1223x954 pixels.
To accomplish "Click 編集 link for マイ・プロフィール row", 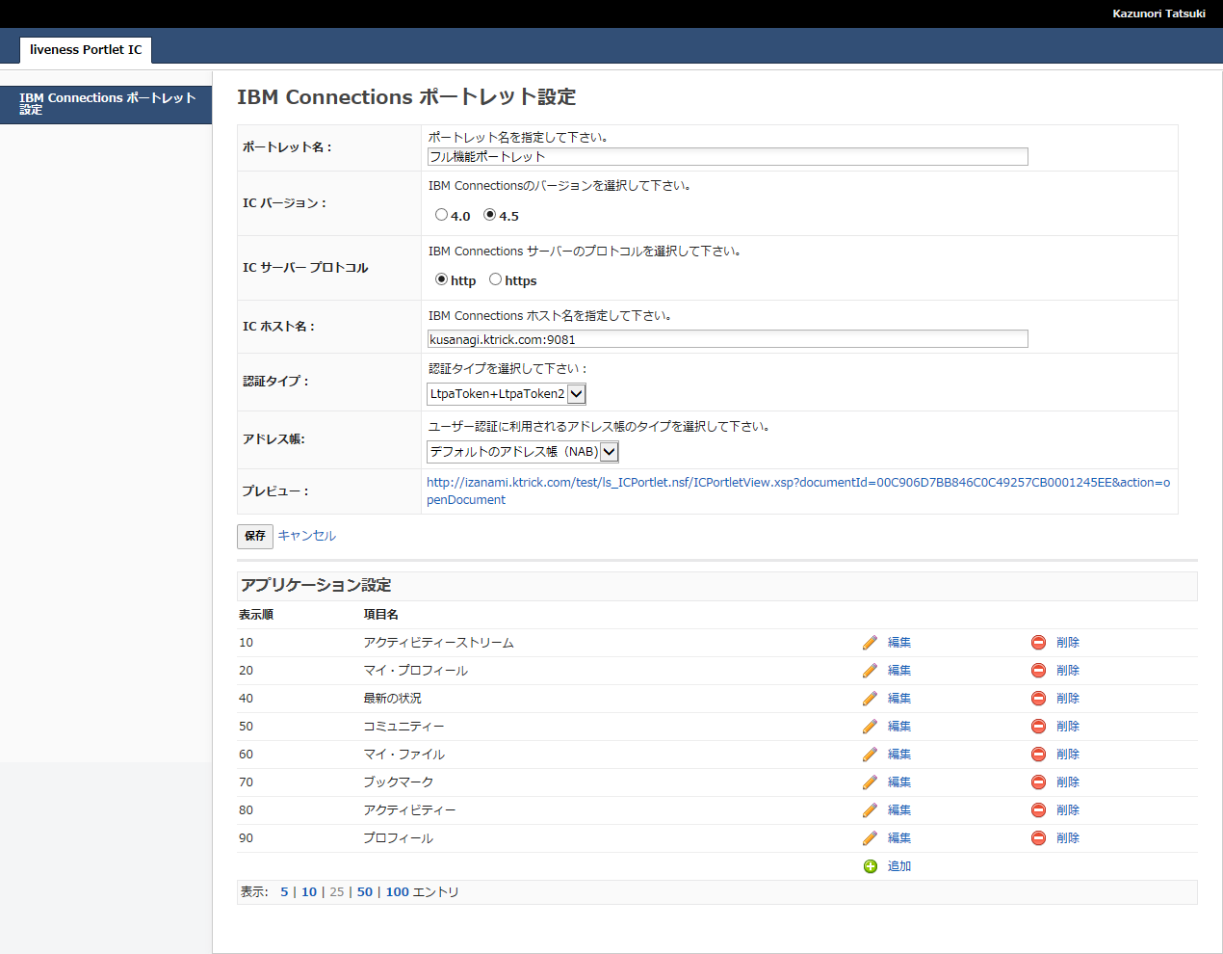I will 899,671.
